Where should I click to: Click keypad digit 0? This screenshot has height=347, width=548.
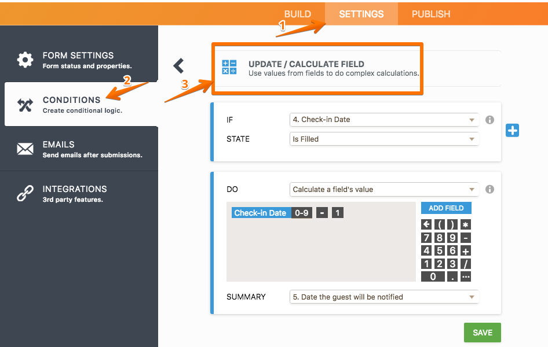(x=433, y=276)
